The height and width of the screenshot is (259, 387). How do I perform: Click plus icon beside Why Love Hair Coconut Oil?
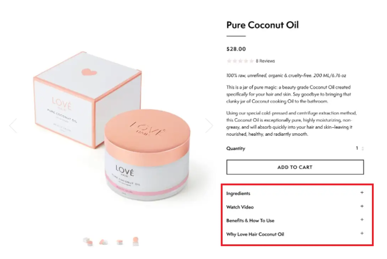(362, 233)
